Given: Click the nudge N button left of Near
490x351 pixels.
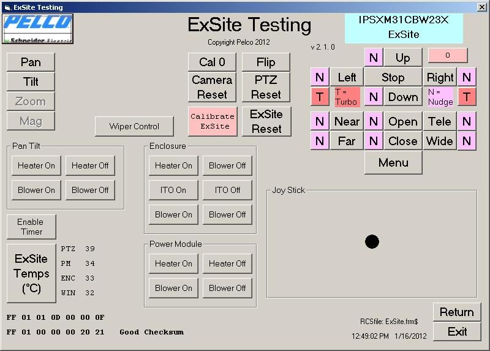Looking at the screenshot, I should pos(319,121).
